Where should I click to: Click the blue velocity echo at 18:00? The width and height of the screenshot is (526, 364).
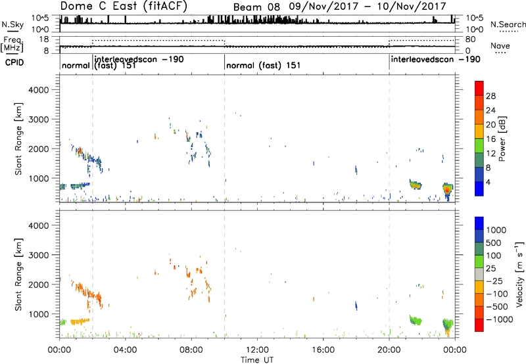[356, 306]
